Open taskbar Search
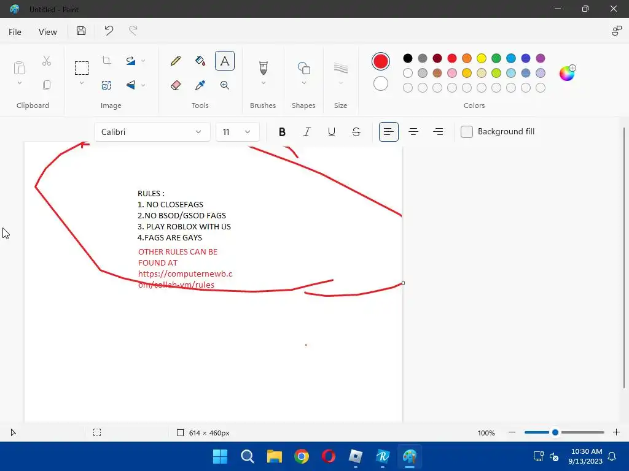Image resolution: width=629 pixels, height=471 pixels. (x=248, y=456)
